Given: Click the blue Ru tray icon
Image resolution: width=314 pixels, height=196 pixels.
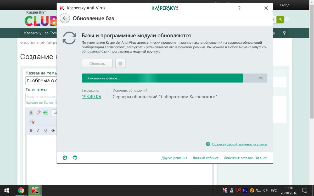Looking at the screenshot, I should click(245, 191).
